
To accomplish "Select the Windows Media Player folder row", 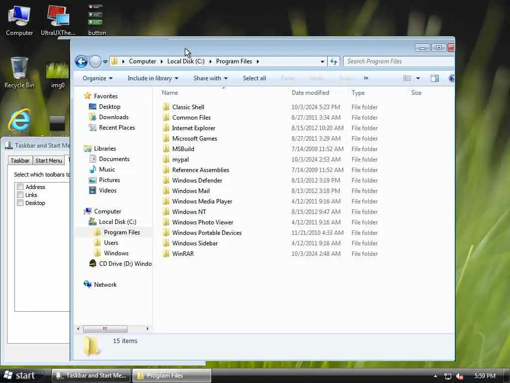I will 270,201.
